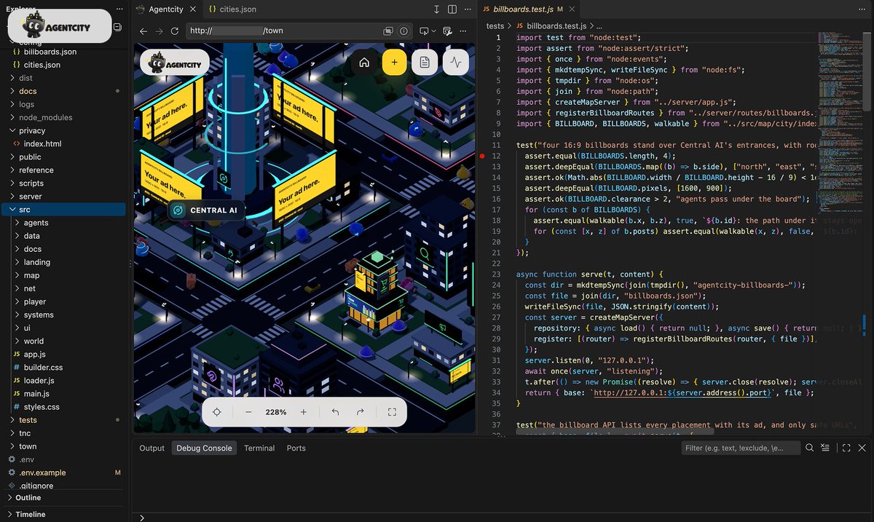The width and height of the screenshot is (874, 522).
Task: Zoom in the map with the plus button
Action: tap(304, 412)
